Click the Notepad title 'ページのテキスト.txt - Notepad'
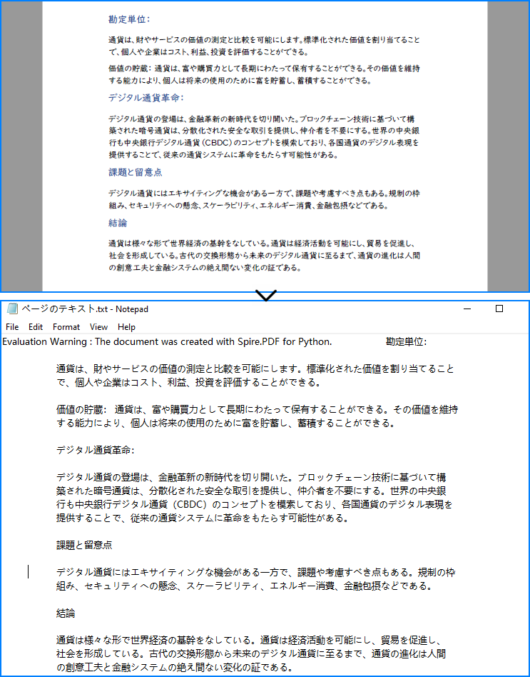Image resolution: width=530 pixels, height=677 pixels. point(84,309)
